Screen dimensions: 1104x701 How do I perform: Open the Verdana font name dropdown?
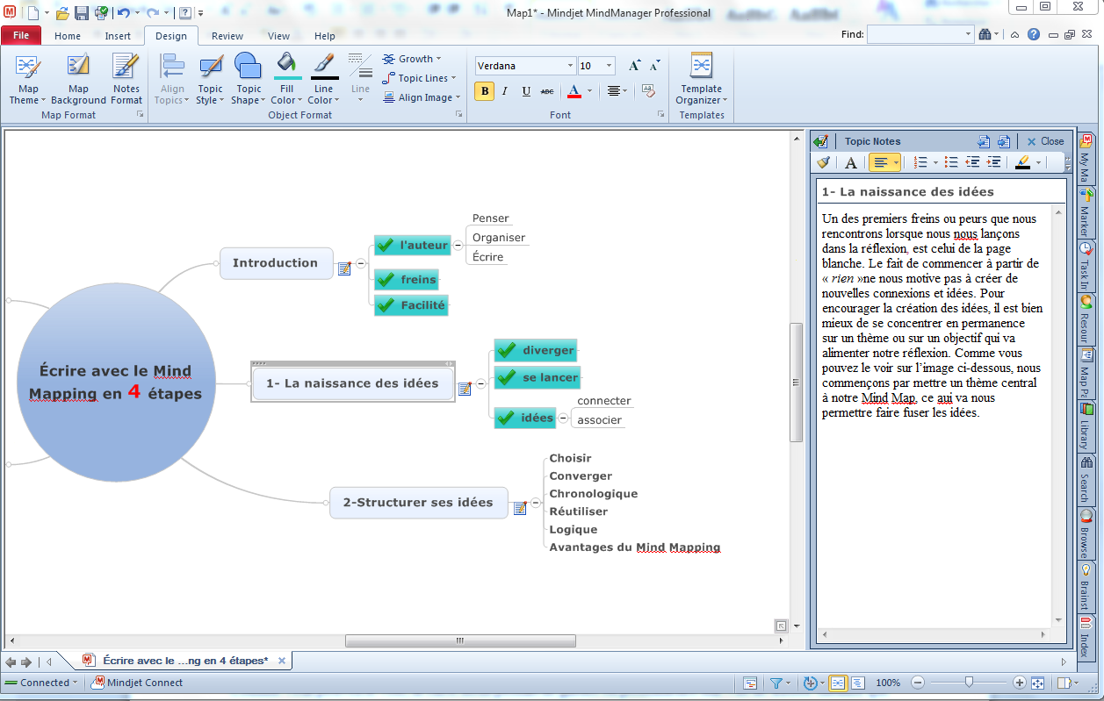click(570, 66)
